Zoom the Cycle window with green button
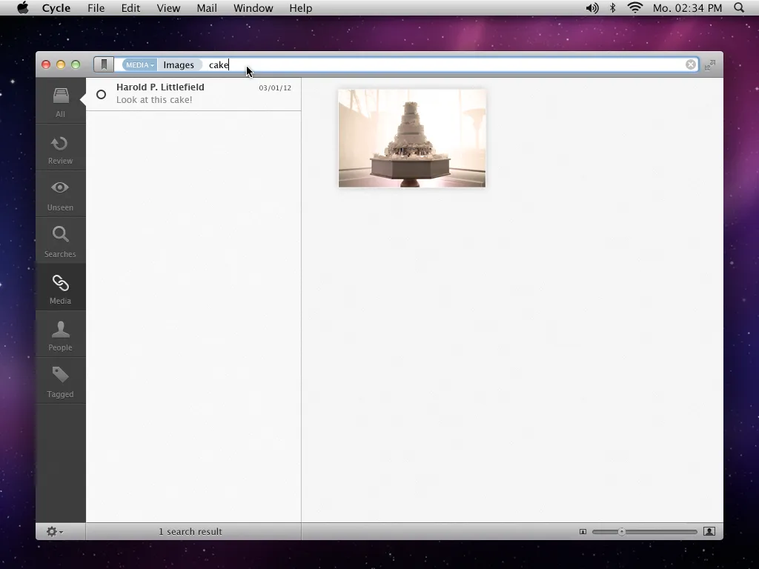The height and width of the screenshot is (569, 759). click(76, 64)
